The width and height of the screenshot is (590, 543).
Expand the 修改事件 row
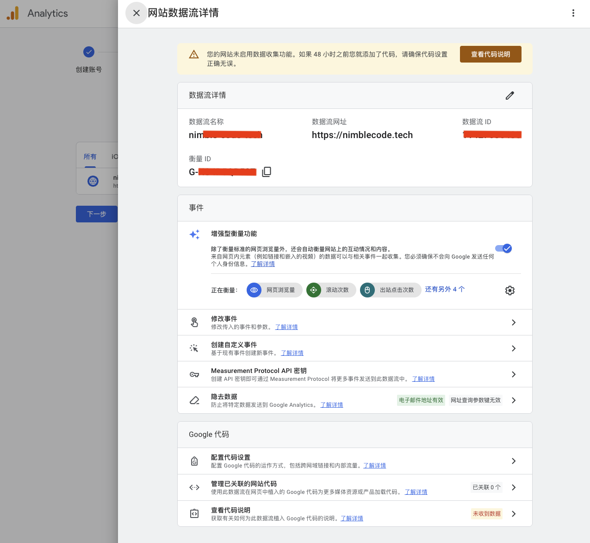pos(513,322)
